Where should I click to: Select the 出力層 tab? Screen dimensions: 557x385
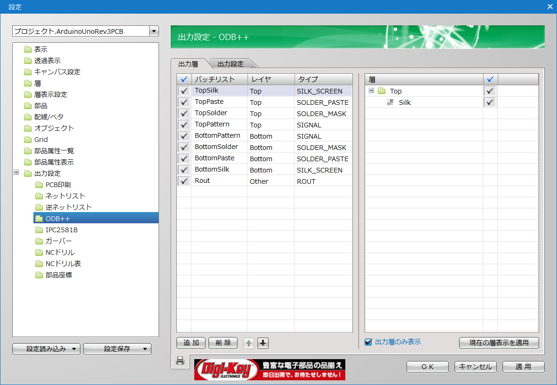[188, 63]
